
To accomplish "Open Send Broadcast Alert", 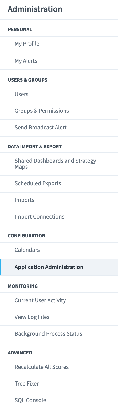I will (x=59, y=128).
